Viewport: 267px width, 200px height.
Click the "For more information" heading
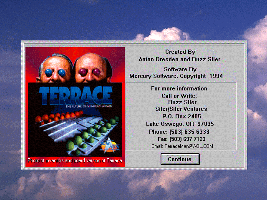coord(179,88)
